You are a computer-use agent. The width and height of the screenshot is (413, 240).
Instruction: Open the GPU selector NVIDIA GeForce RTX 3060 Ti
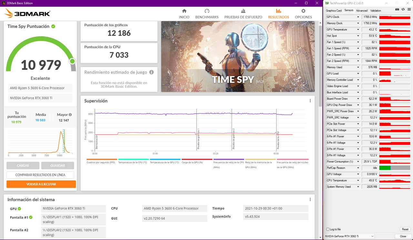[x=349, y=236]
